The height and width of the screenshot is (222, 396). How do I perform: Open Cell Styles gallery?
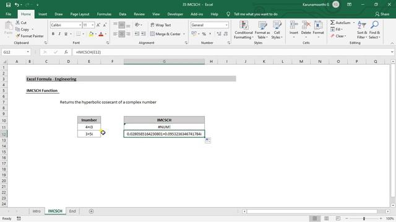(277, 30)
